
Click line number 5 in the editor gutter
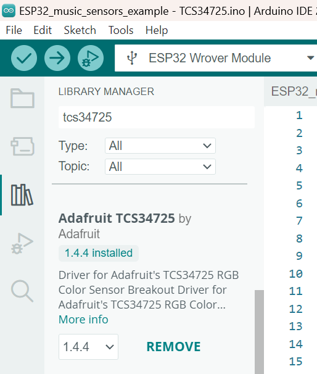299,186
